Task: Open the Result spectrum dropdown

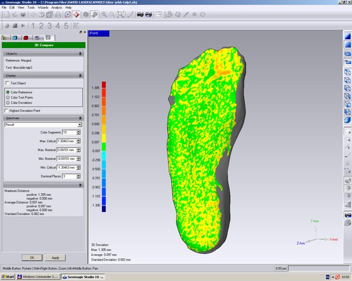Action: point(79,125)
